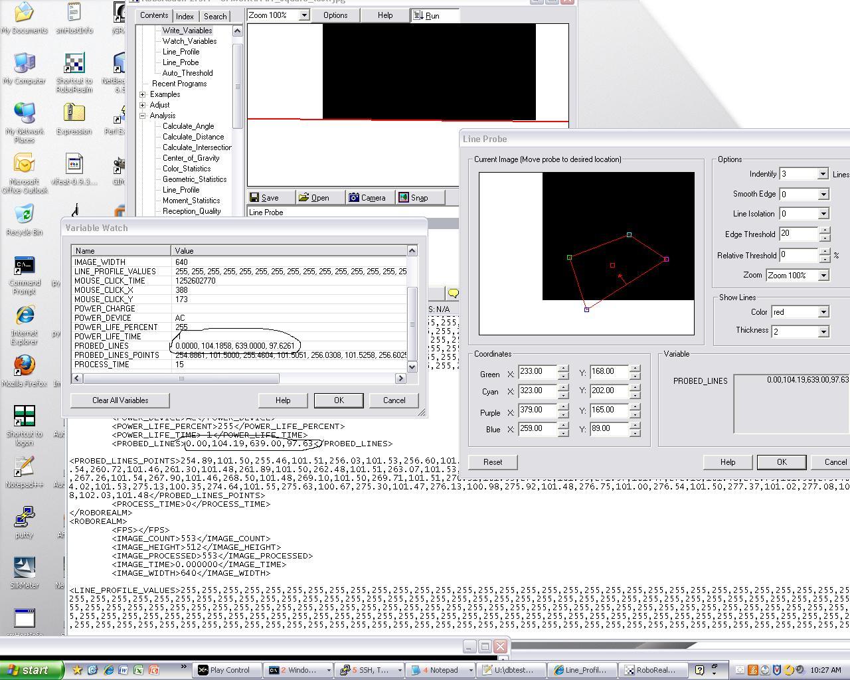850x680 pixels.
Task: Click the Open folder icon button
Action: [314, 198]
